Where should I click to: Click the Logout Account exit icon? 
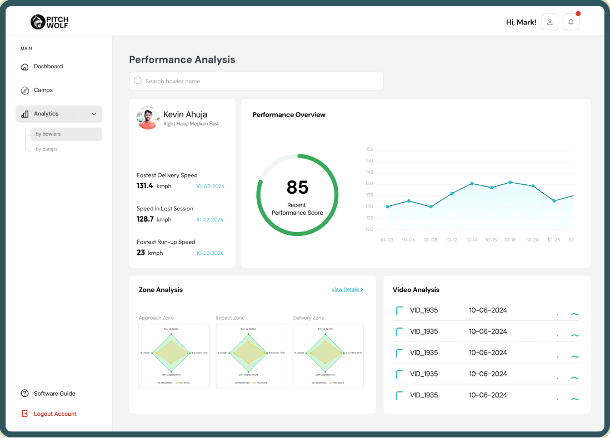(x=24, y=414)
